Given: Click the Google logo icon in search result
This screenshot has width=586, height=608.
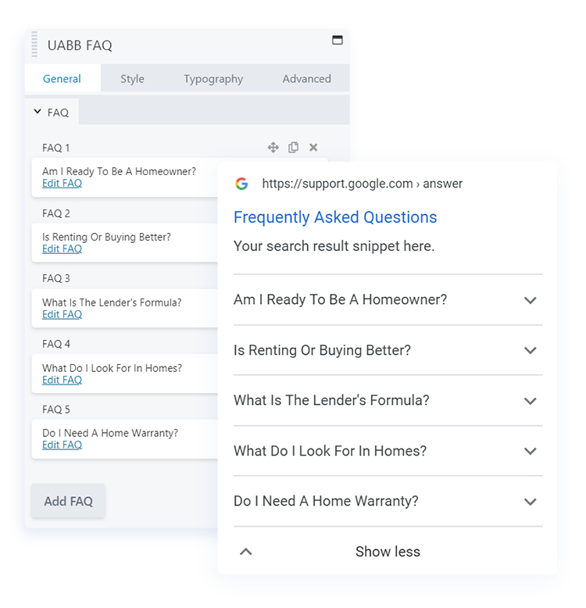Looking at the screenshot, I should 241,184.
